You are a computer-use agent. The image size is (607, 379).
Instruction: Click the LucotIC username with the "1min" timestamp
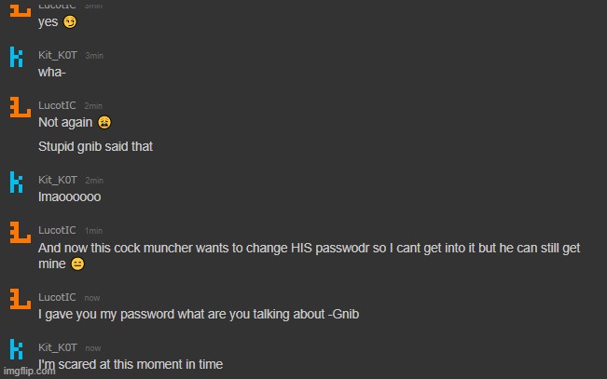point(57,230)
